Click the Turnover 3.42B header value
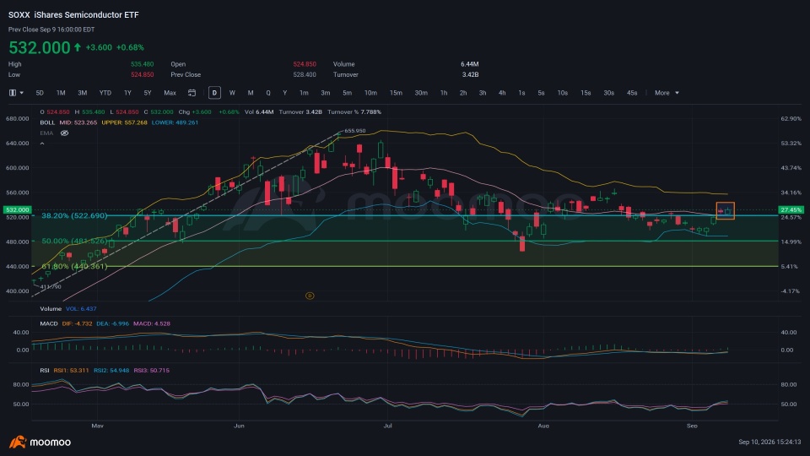 (470, 74)
